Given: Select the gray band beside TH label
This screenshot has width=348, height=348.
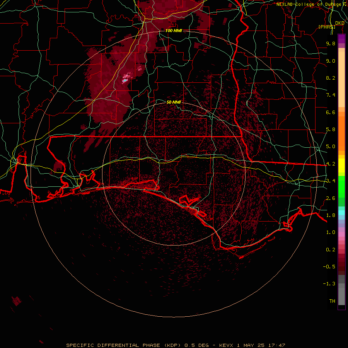Looking at the screenshot, I should click(x=341, y=296).
